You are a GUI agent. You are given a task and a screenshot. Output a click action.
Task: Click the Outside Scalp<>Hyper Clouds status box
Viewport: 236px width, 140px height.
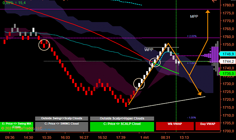pyautogui.click(x=122, y=119)
